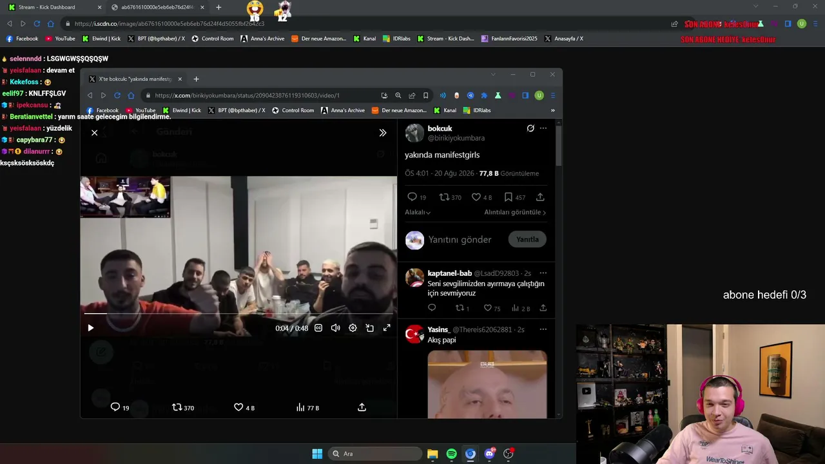This screenshot has width=825, height=464.
Task: Retweet the post in the side panel (370)
Action: [450, 197]
